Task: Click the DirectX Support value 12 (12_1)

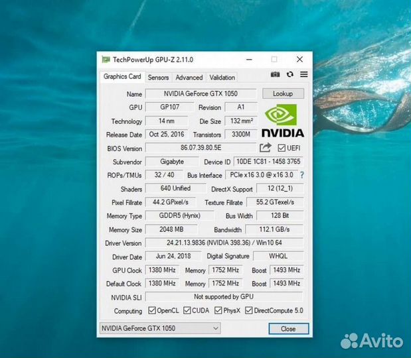Action: [x=280, y=188]
